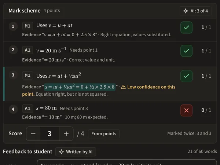Click the M1 tag on point 1

pos(27,26)
